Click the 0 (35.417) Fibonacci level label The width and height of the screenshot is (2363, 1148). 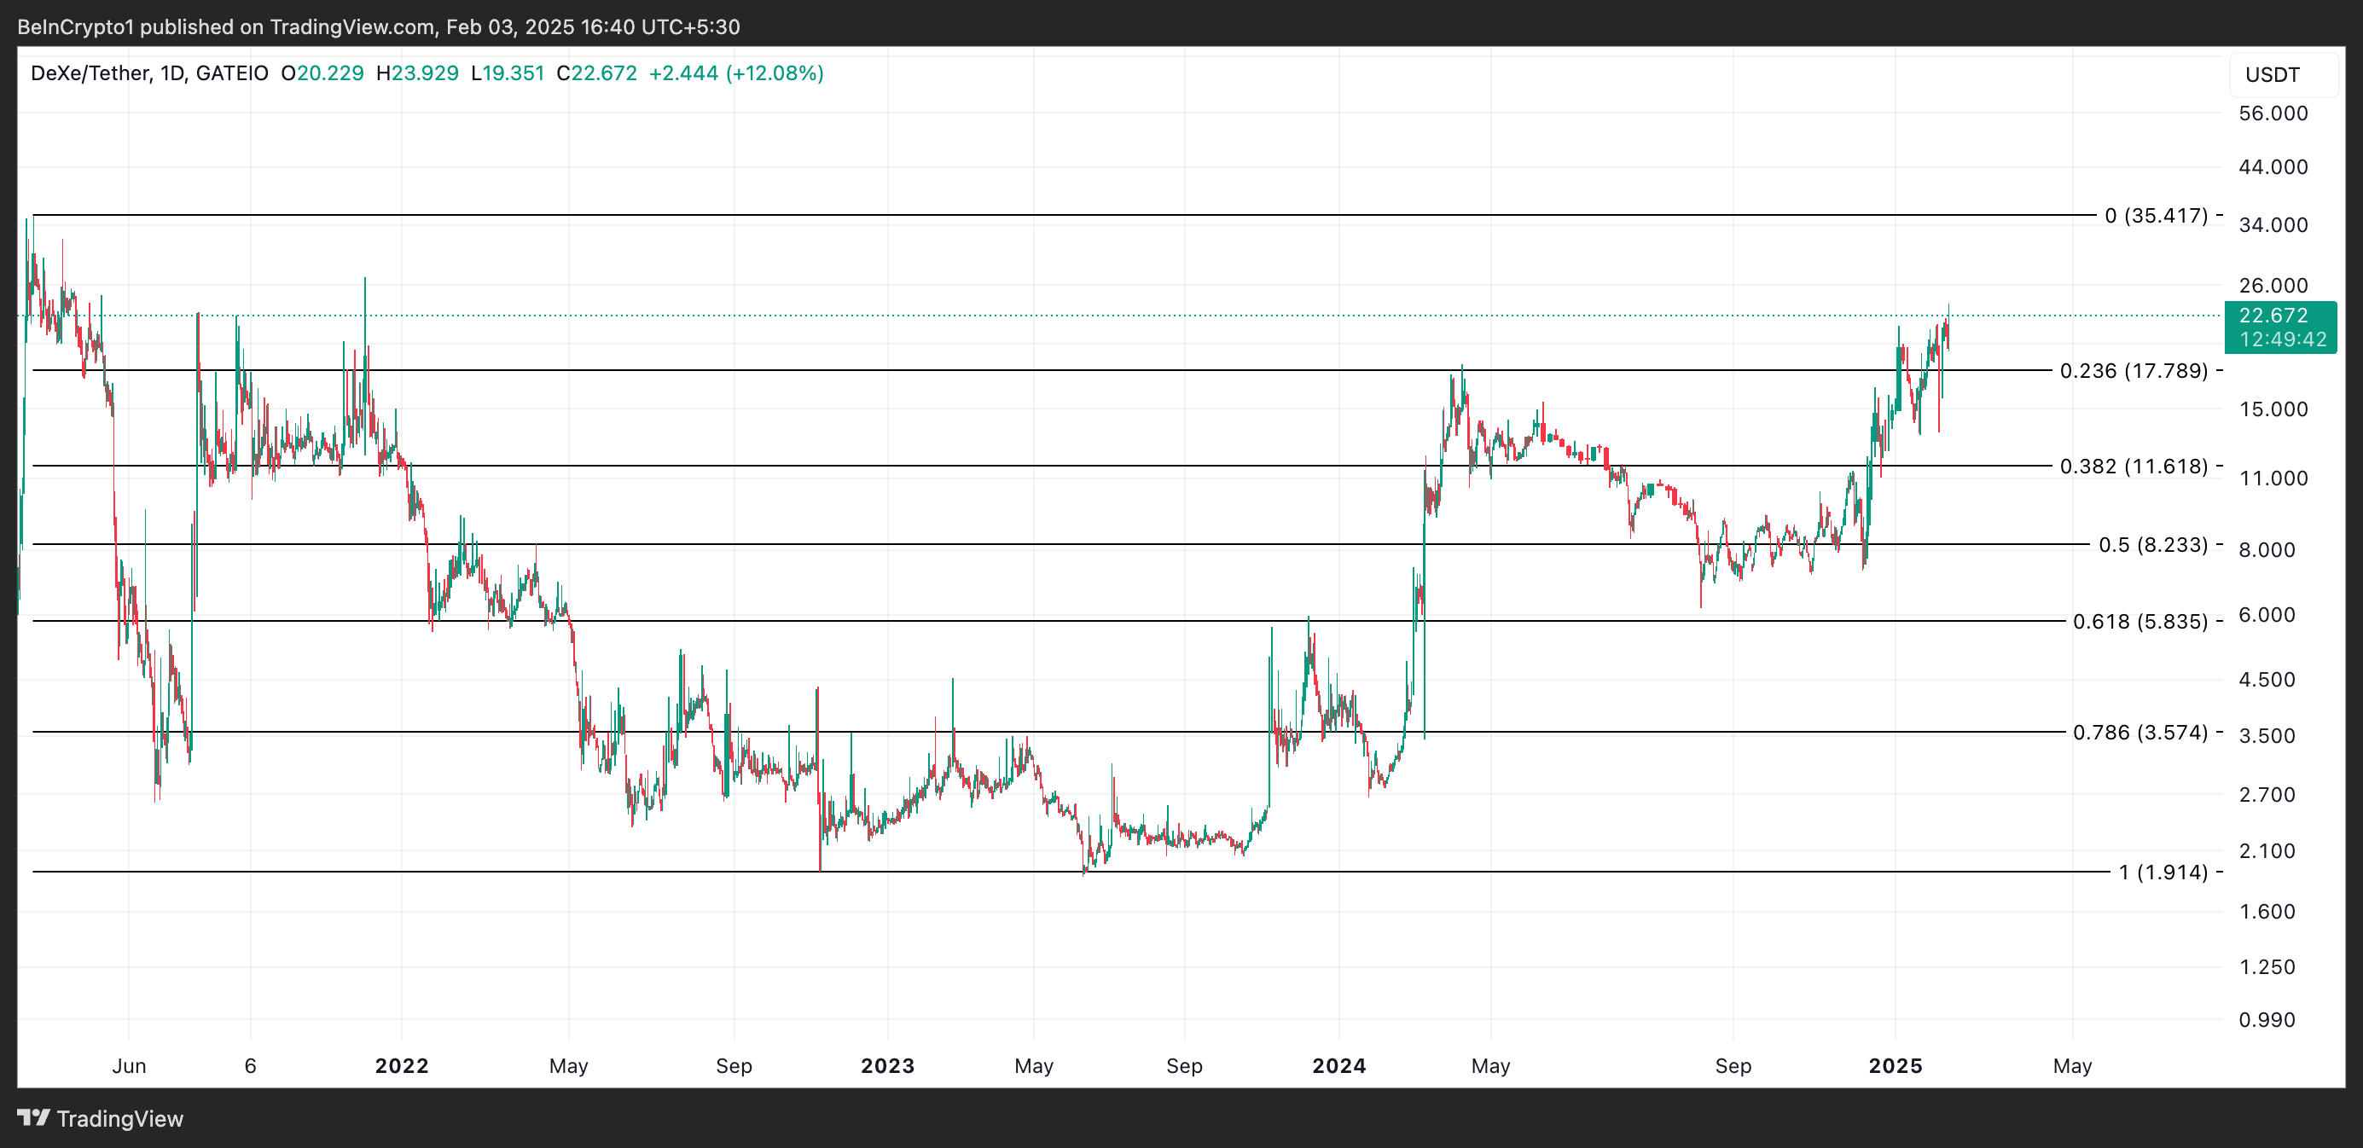click(2156, 216)
